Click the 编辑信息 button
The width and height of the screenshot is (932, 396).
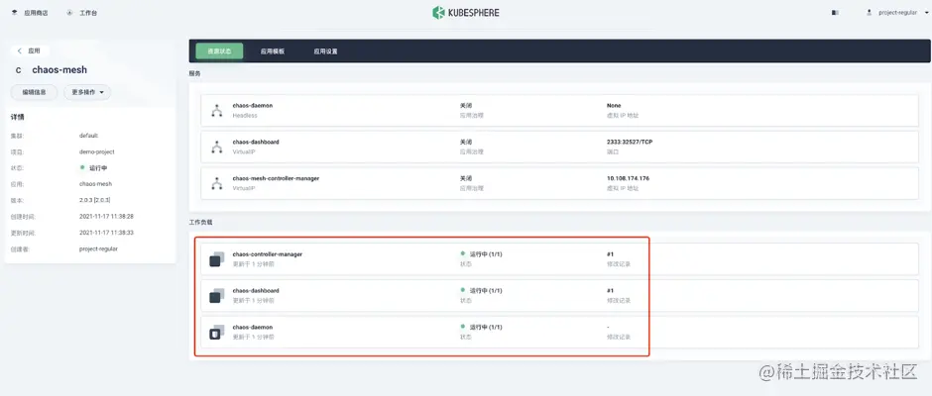pos(34,93)
